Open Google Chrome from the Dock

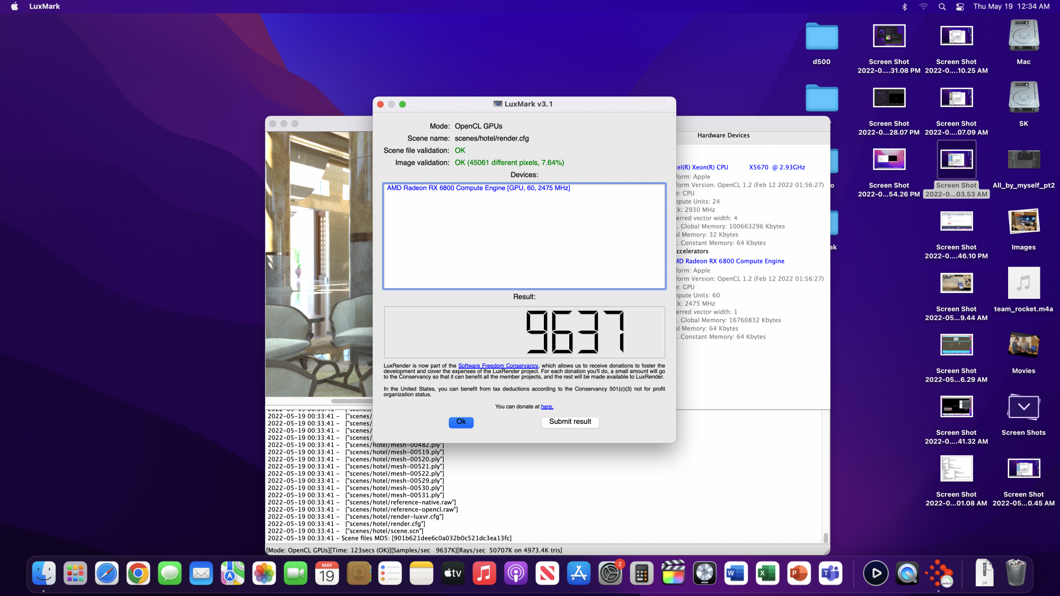point(138,574)
